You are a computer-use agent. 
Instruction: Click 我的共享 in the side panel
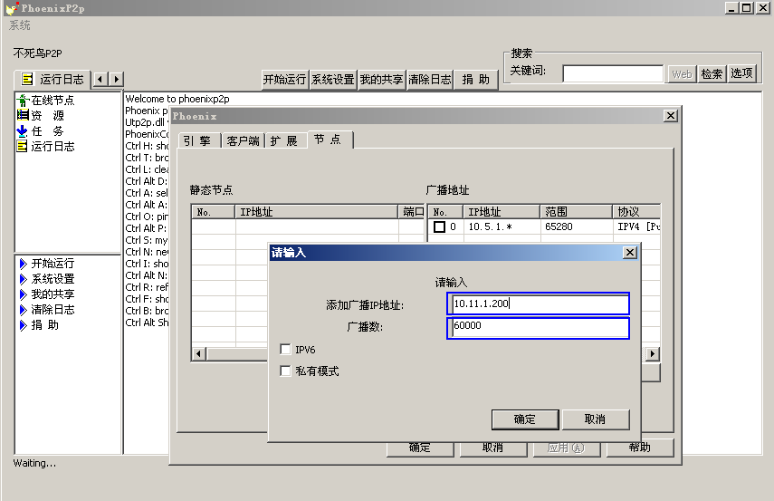point(53,294)
